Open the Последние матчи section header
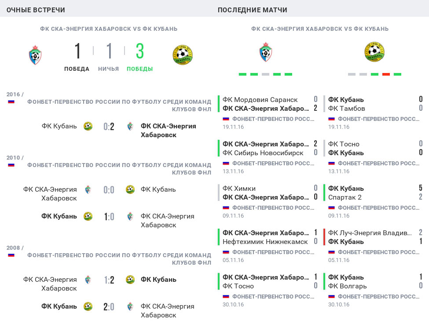This screenshot has width=429, height=335. pyautogui.click(x=253, y=10)
